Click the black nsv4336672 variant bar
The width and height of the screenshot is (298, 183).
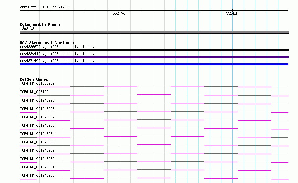click(154, 50)
